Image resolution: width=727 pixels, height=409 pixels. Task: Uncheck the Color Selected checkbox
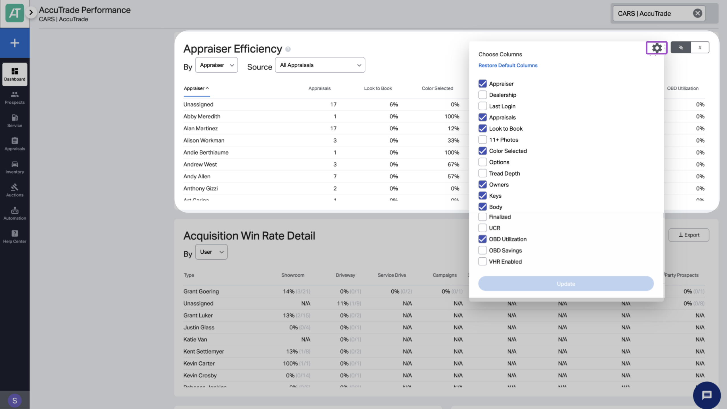pos(482,151)
